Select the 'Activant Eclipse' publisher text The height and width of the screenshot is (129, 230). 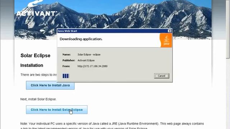pyautogui.click(x=86, y=61)
